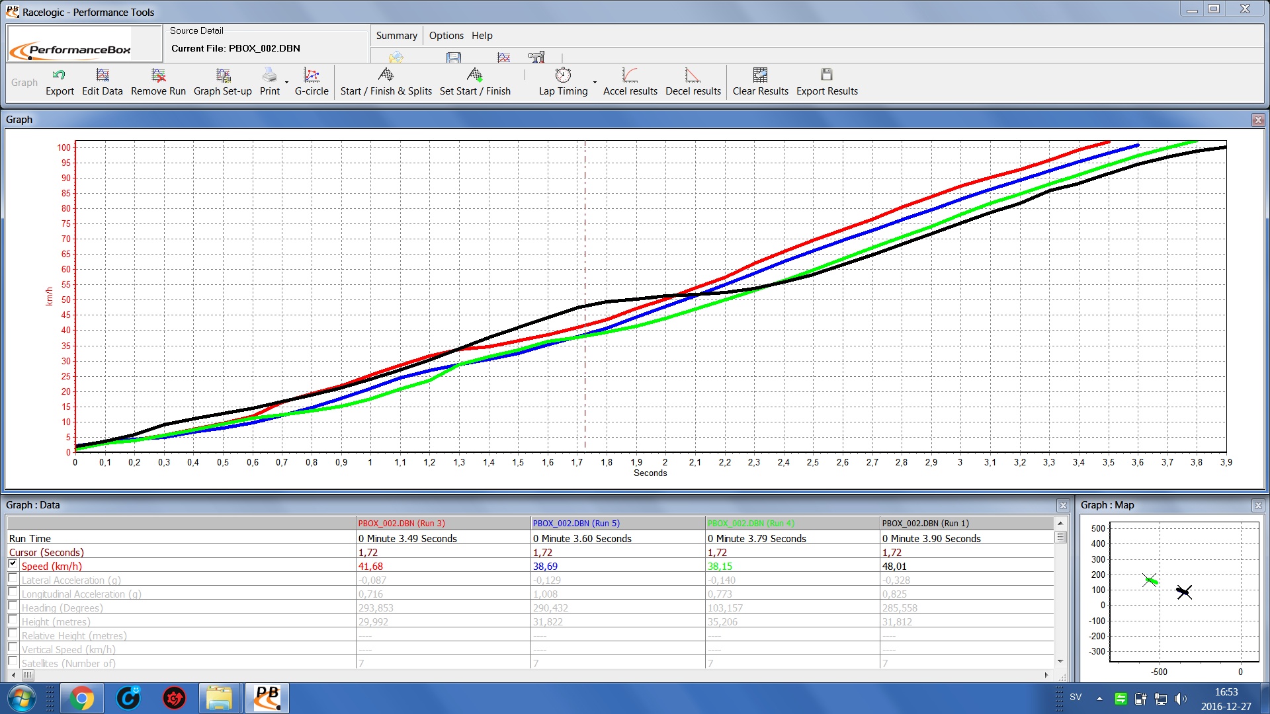Open File Explorer from the taskbar

[x=219, y=698]
